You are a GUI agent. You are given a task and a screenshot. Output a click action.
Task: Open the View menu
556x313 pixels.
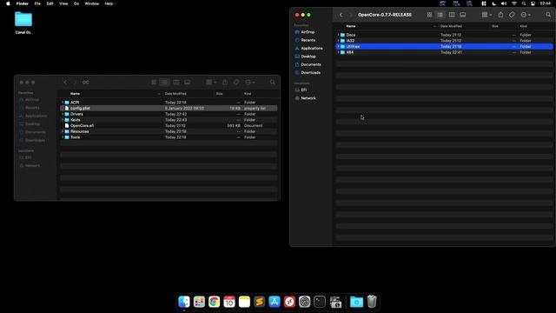[x=63, y=3]
